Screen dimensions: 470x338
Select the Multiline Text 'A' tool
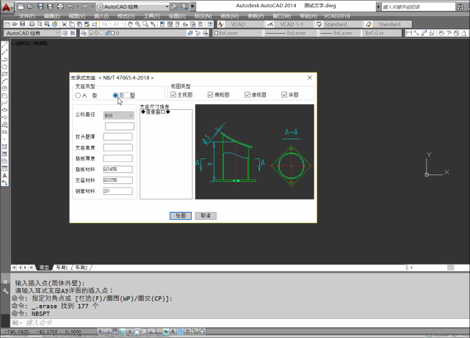[4, 176]
